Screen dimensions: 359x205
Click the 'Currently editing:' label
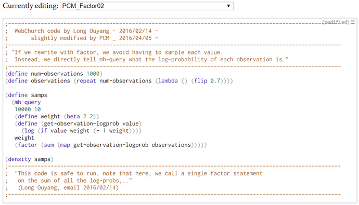pos(31,6)
